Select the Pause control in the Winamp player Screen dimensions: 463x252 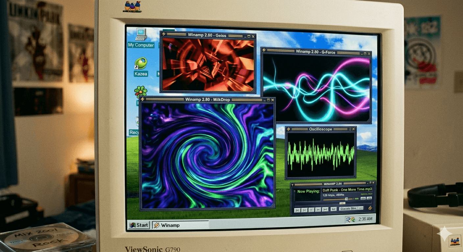tap(312, 210)
